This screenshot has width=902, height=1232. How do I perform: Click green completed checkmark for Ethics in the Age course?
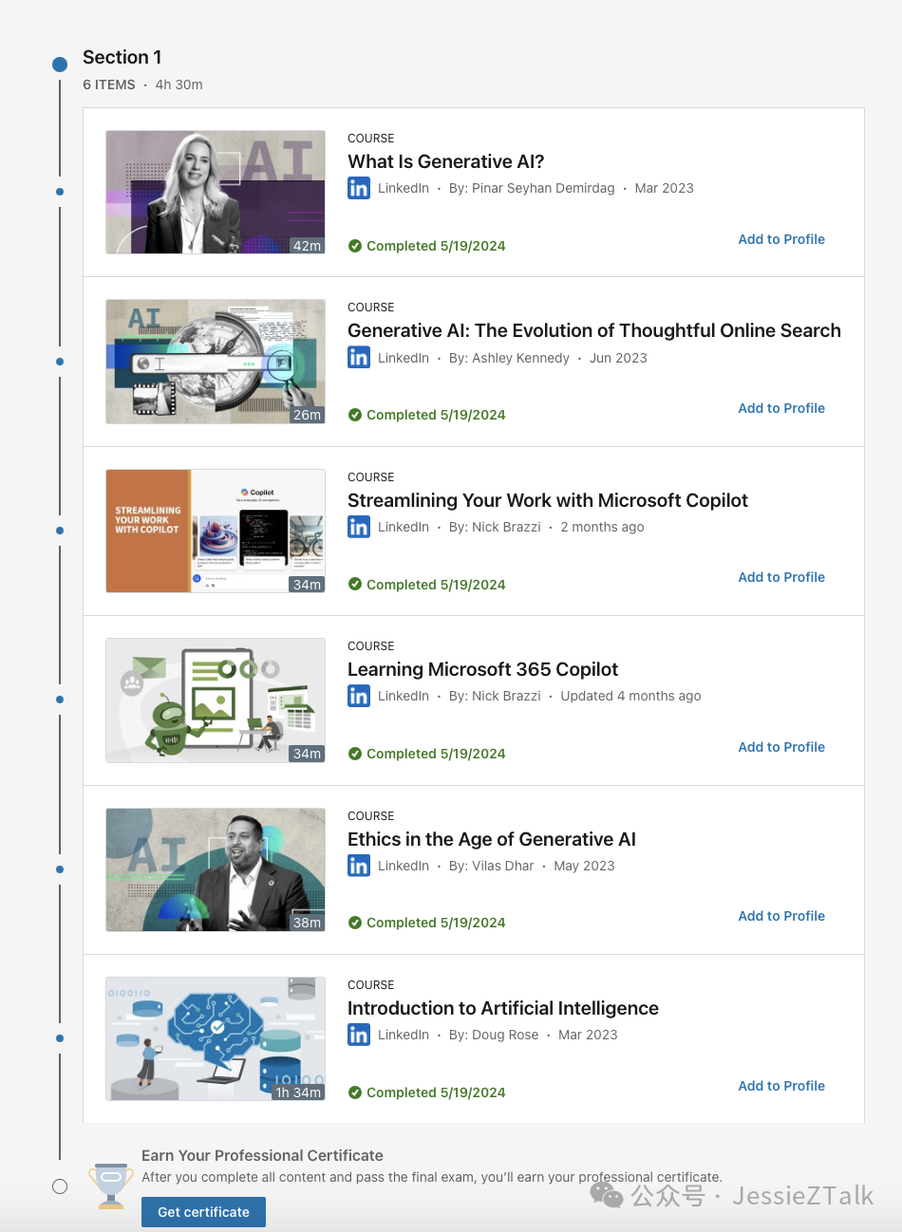point(355,923)
